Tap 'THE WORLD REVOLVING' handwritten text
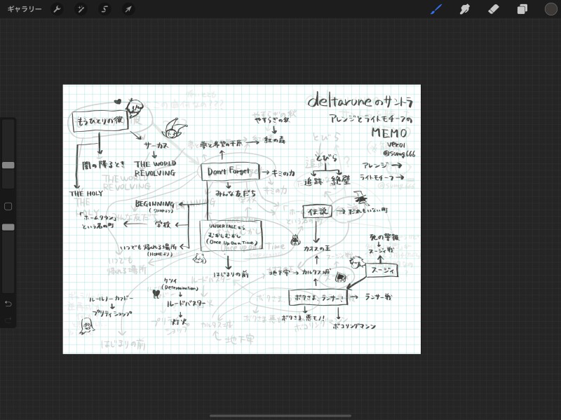This screenshot has height=420, width=561. click(x=155, y=168)
